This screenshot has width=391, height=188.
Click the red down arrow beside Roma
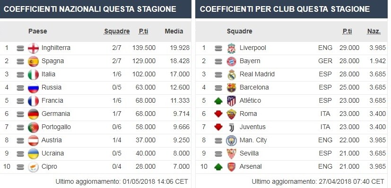pyautogui.click(x=218, y=114)
